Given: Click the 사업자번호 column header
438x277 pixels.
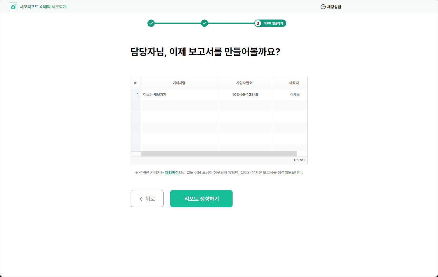Looking at the screenshot, I should click(x=244, y=83).
